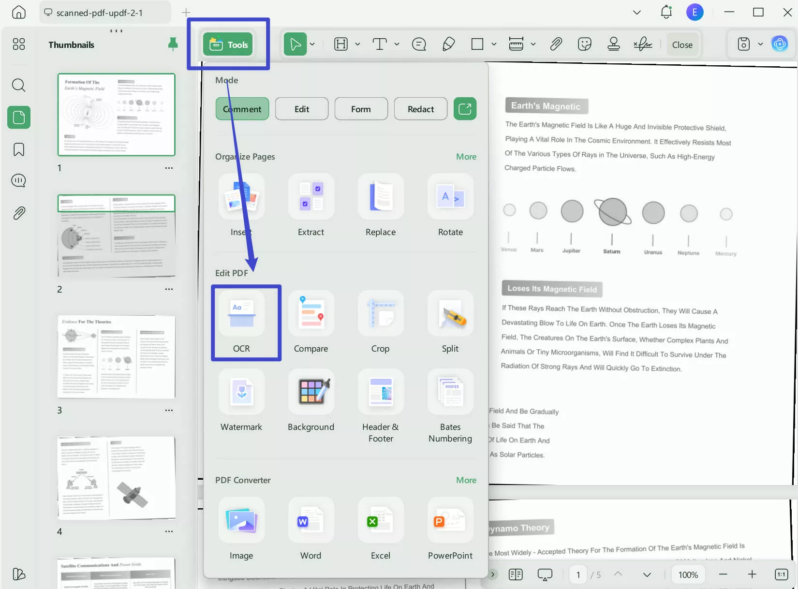Open the UPDF AI assistant

tap(780, 44)
